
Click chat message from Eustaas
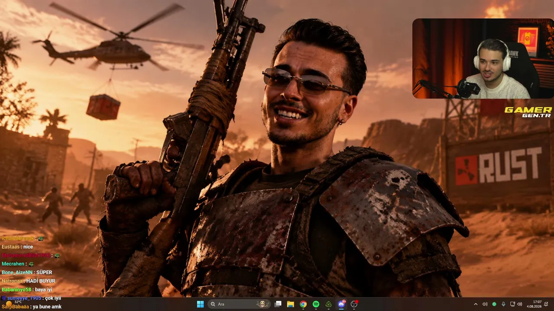(17, 247)
